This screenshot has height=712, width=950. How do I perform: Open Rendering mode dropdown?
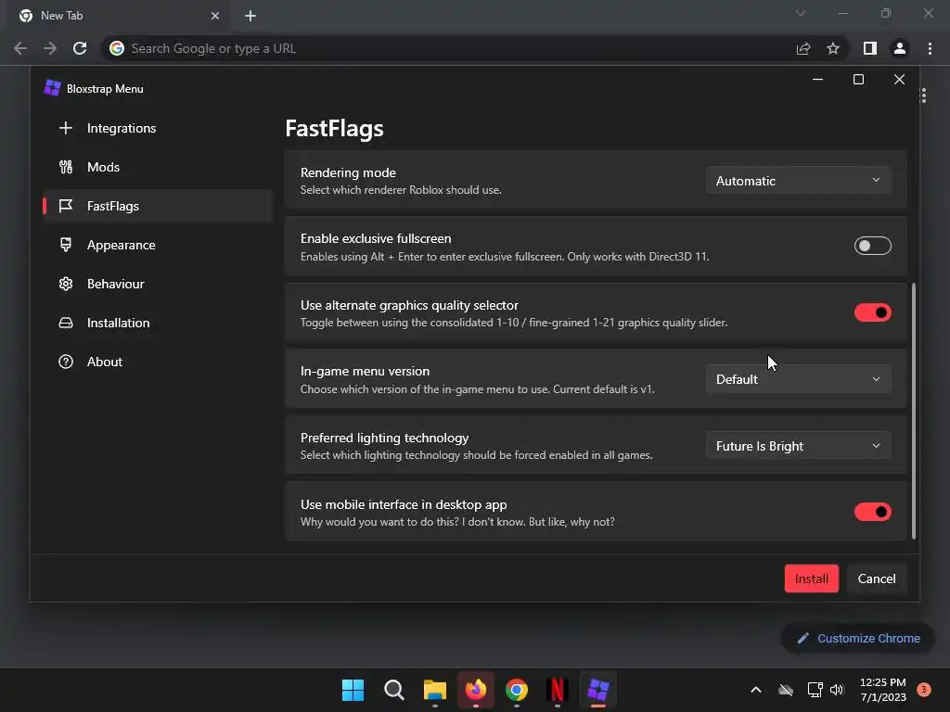(x=798, y=181)
